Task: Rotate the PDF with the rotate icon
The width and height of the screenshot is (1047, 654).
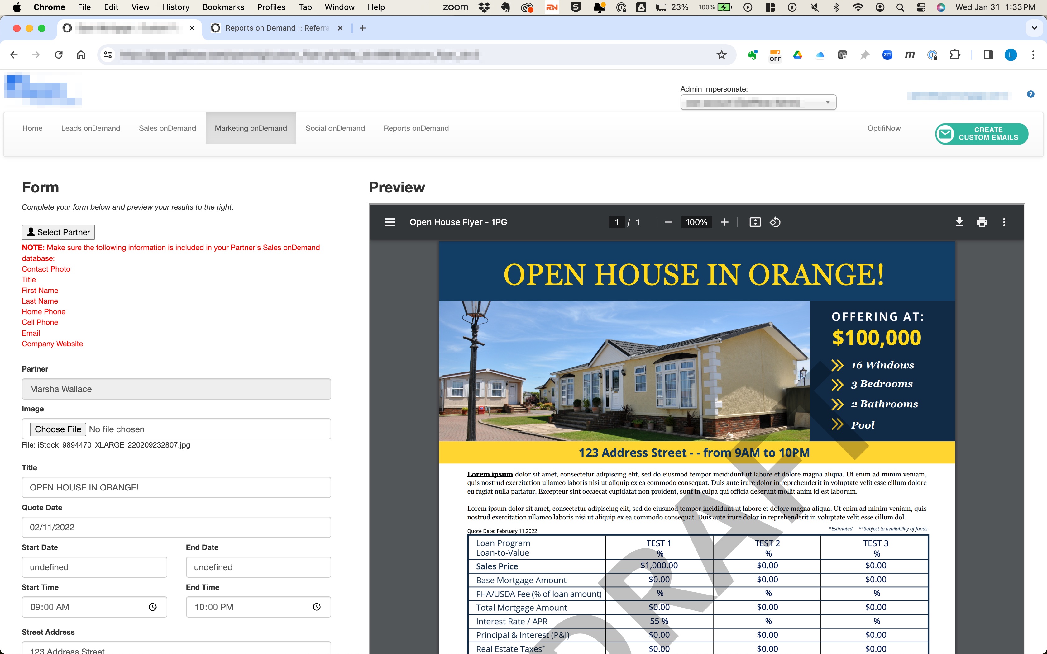Action: tap(775, 222)
